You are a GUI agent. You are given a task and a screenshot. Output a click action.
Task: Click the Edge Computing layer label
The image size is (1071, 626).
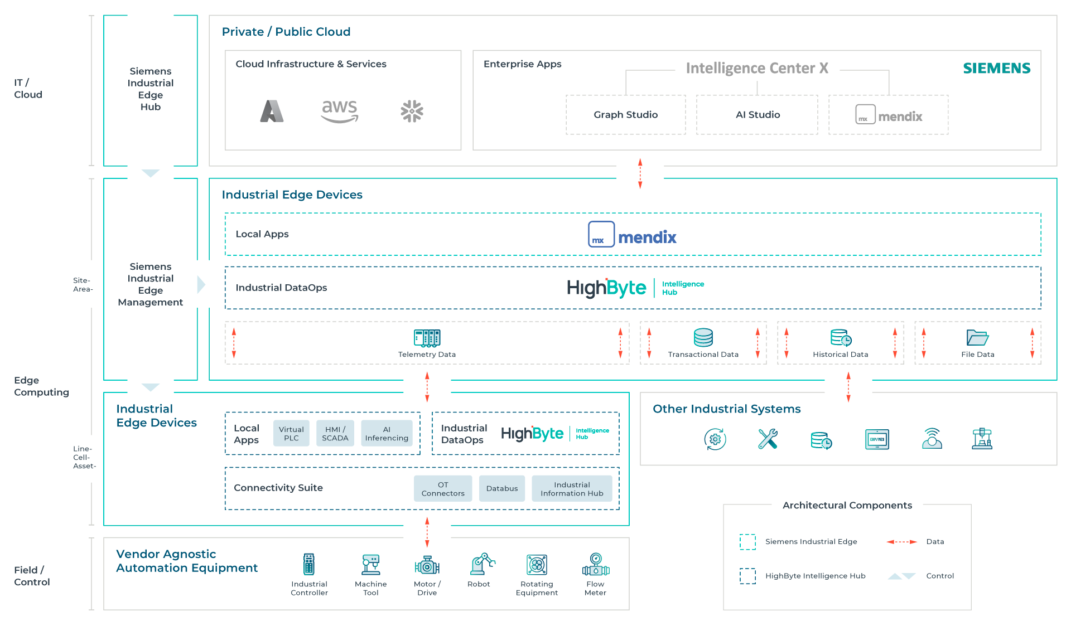(41, 386)
